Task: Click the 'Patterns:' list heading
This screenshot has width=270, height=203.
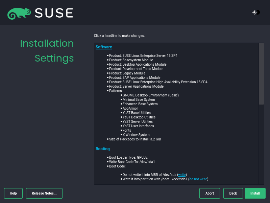Action: pyautogui.click(x=116, y=91)
